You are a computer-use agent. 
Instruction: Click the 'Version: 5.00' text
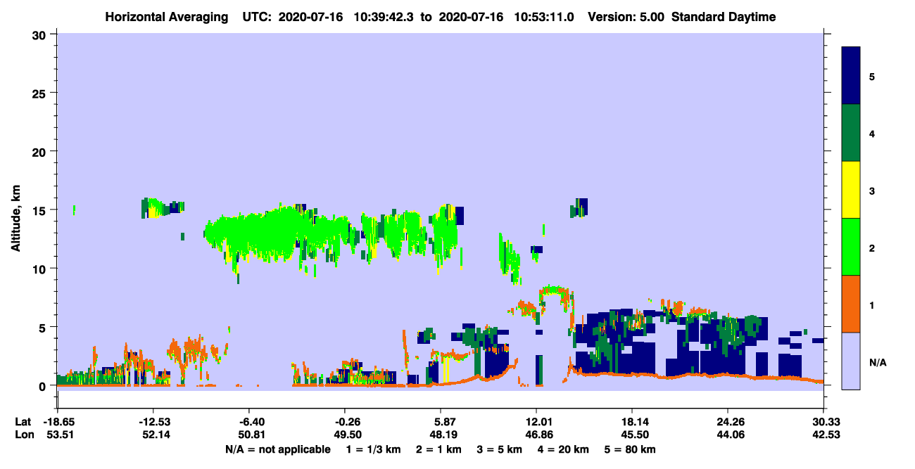626,17
